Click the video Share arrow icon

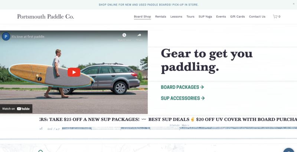click(x=139, y=35)
